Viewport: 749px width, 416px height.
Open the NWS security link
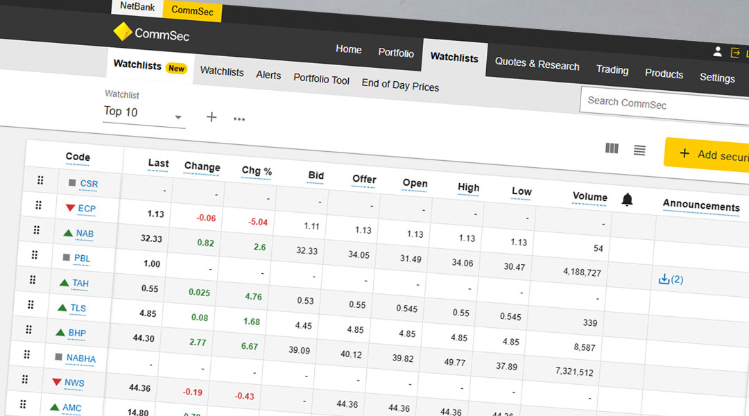pyautogui.click(x=74, y=383)
